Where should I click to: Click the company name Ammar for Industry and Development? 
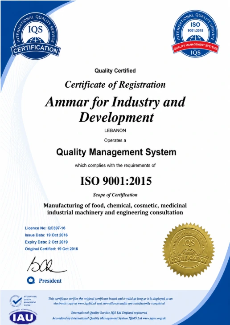[115, 110]
